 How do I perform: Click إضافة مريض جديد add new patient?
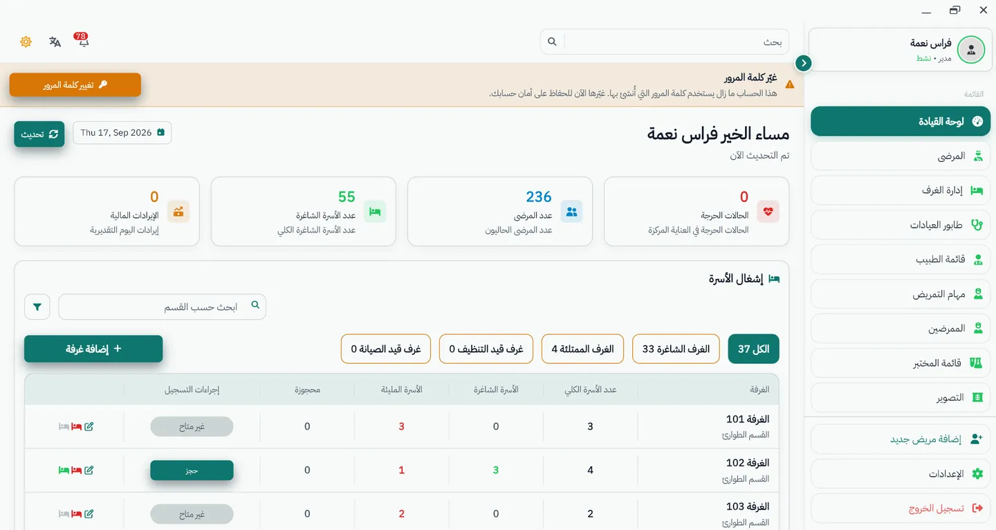click(900, 439)
